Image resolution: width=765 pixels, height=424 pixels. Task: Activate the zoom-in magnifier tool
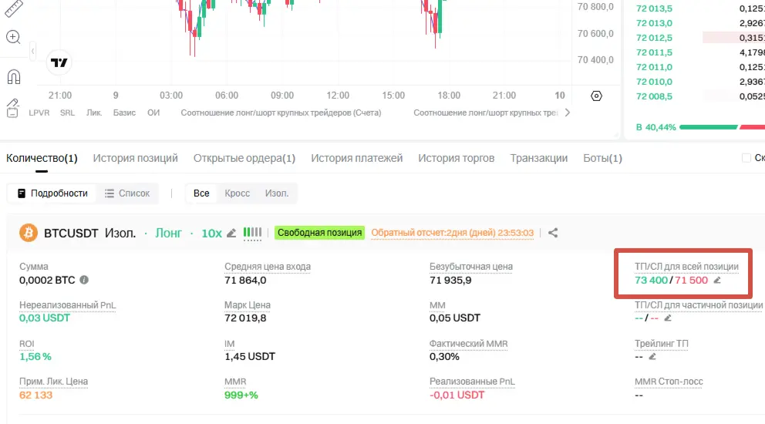[x=13, y=37]
